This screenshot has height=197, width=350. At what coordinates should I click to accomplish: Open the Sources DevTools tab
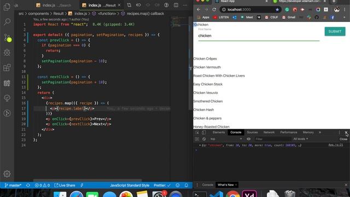click(252, 132)
